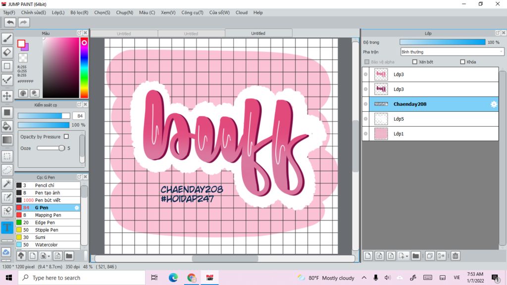The height and width of the screenshot is (285, 507).
Task: Open the brush add dropdown in brush panel
Action: pyautogui.click(x=48, y=256)
